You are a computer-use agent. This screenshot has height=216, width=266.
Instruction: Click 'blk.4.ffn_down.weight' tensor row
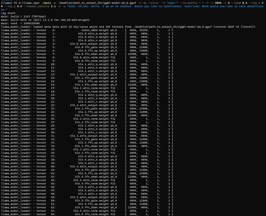click(x=87, y=177)
